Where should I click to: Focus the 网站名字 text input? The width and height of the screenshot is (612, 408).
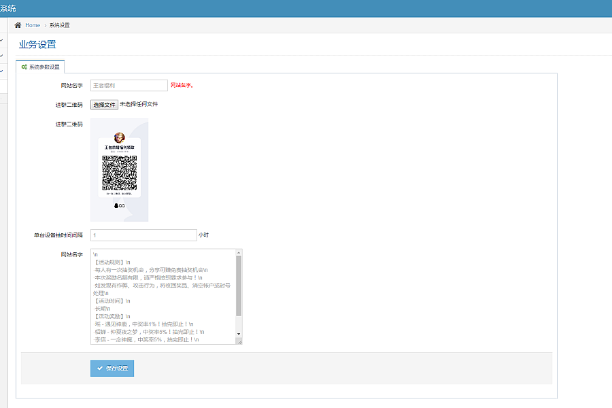129,85
